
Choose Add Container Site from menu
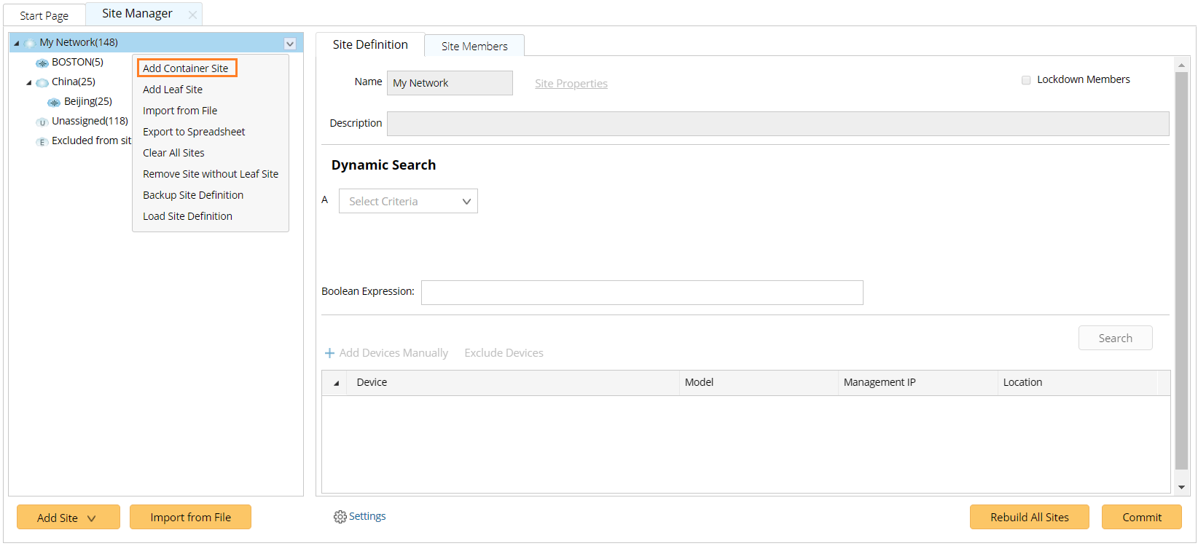(186, 68)
